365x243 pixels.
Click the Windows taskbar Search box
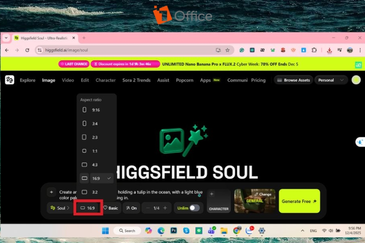127,231
